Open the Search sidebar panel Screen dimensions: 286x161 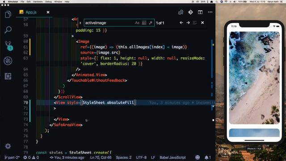8,30
